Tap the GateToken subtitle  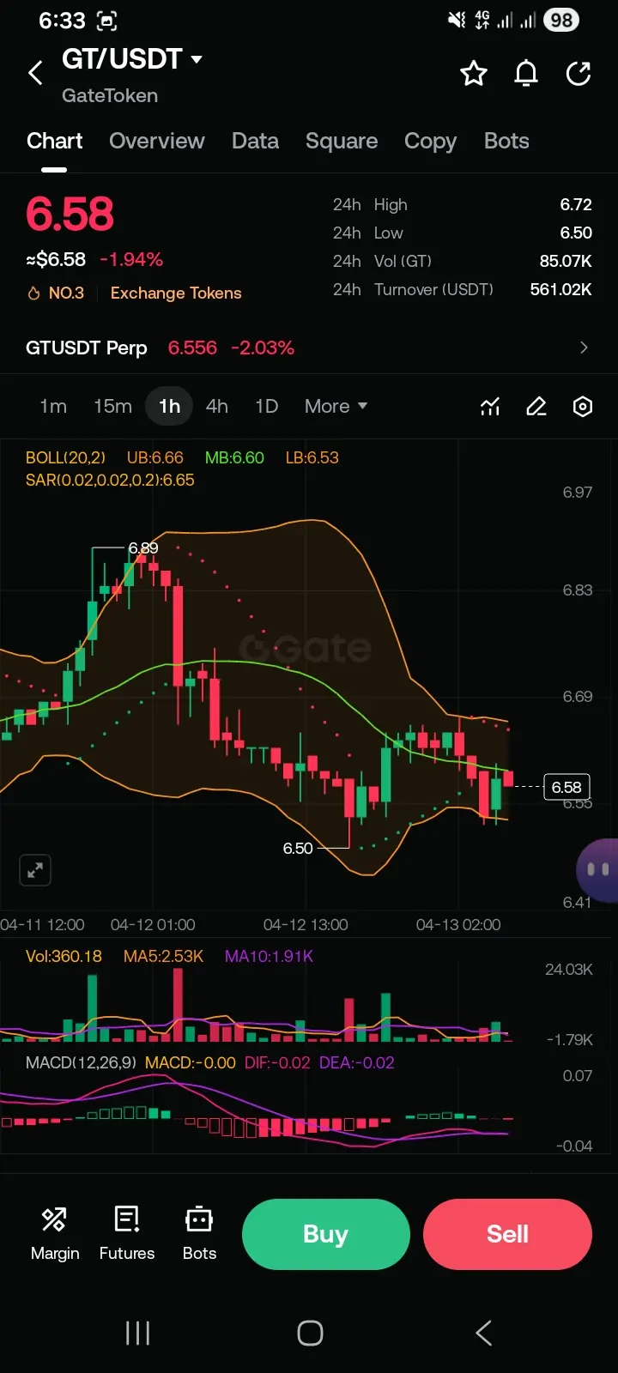110,95
